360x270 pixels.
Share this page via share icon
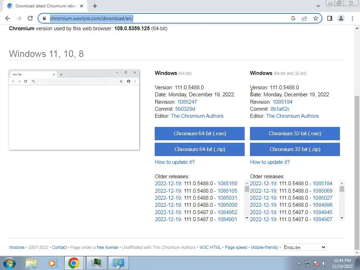(x=304, y=18)
